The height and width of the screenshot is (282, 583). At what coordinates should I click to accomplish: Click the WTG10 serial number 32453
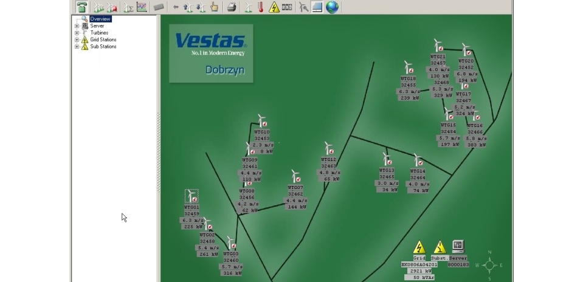click(x=262, y=139)
